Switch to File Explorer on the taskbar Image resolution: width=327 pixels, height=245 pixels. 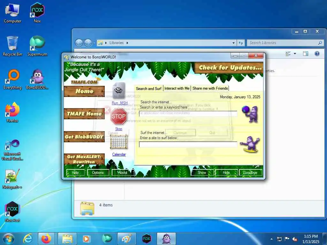pos(67,239)
